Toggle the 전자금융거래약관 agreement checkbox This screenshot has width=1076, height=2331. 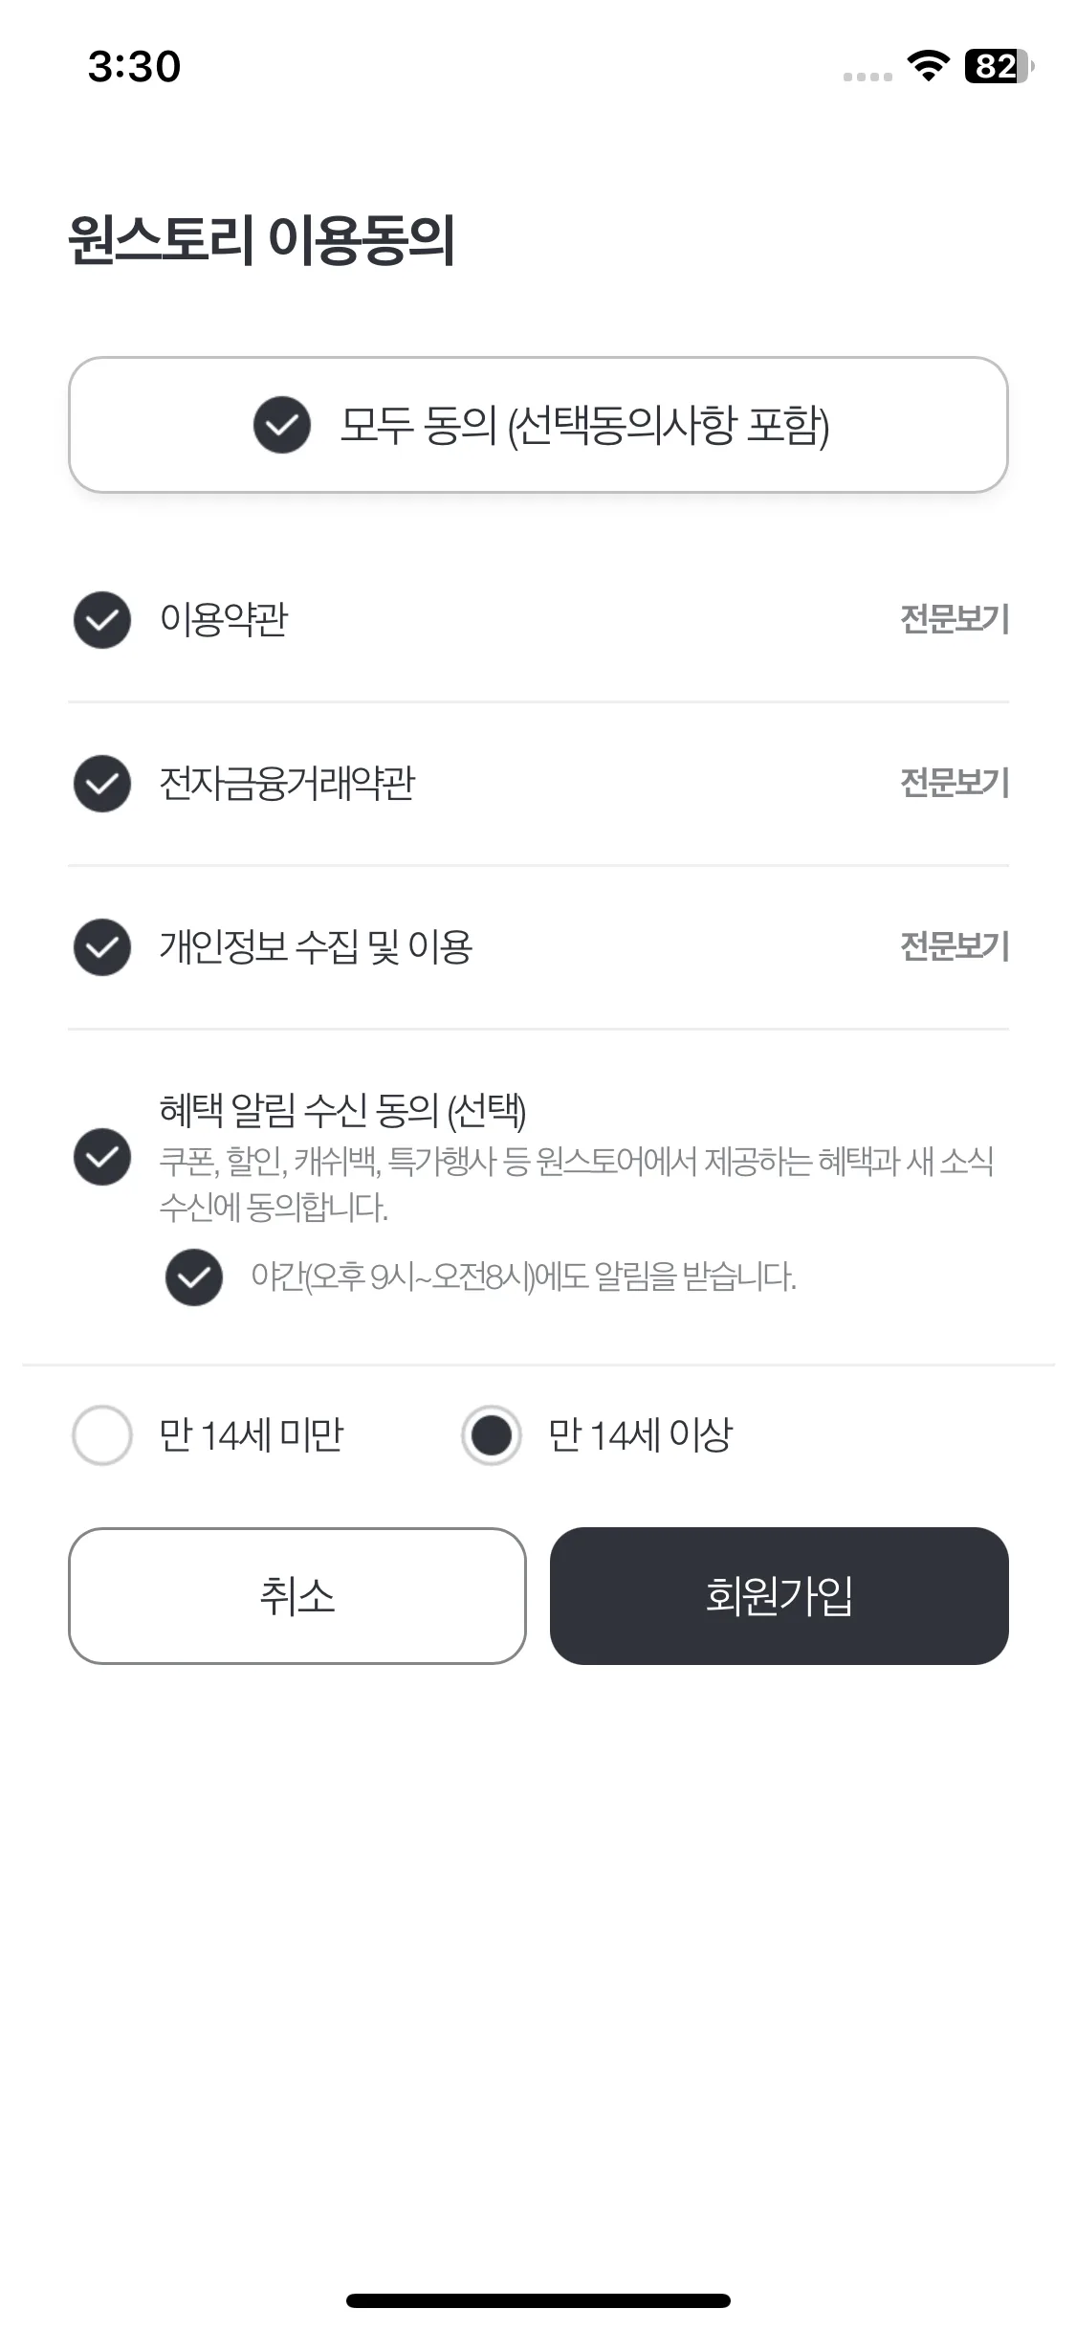[x=102, y=784]
